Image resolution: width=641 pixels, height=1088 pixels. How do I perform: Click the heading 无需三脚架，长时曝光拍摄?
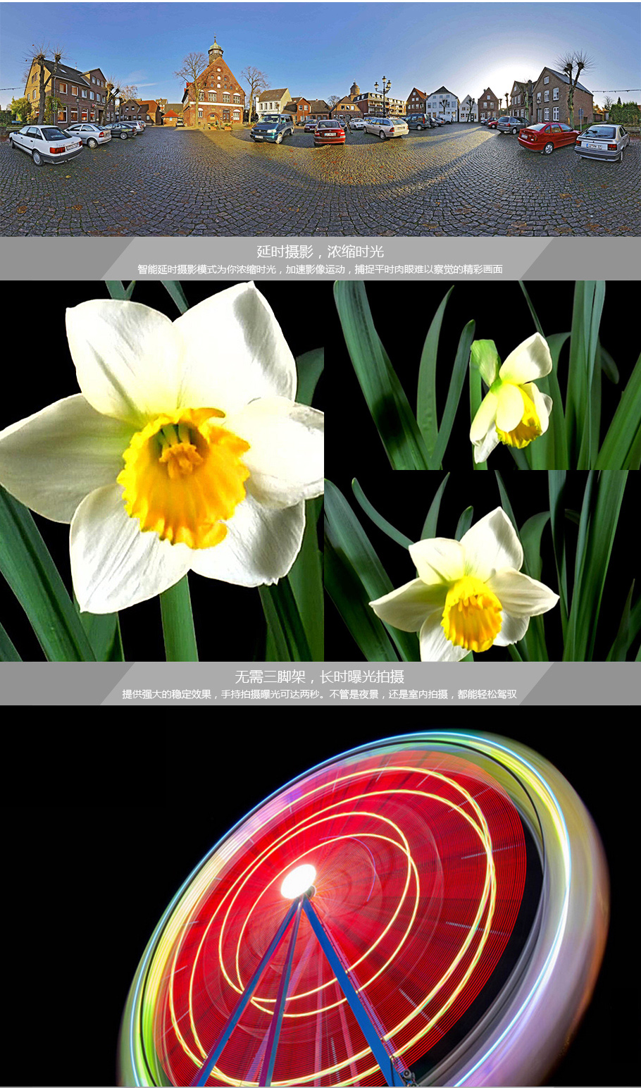320,676
